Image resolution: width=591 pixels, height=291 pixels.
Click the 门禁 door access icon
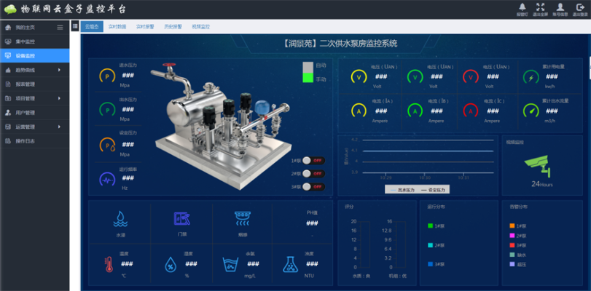[181, 218]
